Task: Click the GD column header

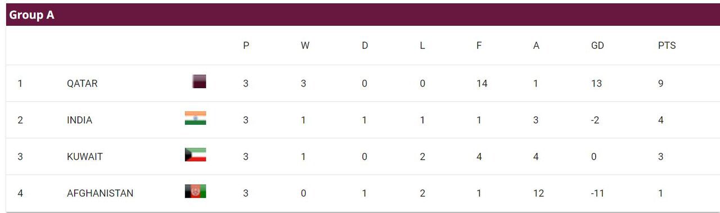Action: (597, 46)
